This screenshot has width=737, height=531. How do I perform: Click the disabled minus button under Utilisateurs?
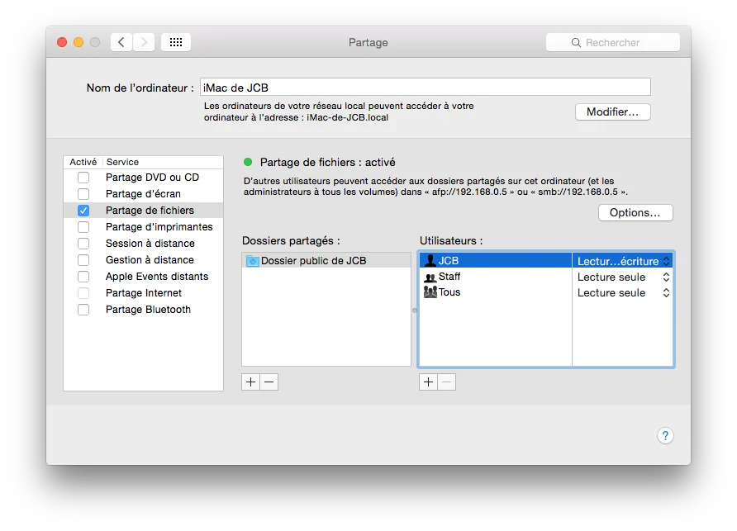point(446,382)
